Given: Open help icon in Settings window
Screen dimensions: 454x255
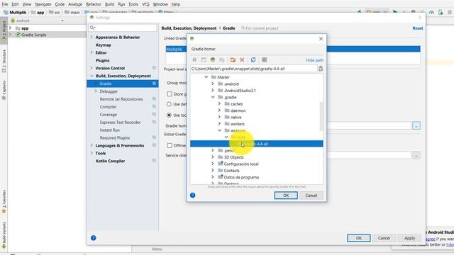Looking at the screenshot, I should click(x=93, y=238).
